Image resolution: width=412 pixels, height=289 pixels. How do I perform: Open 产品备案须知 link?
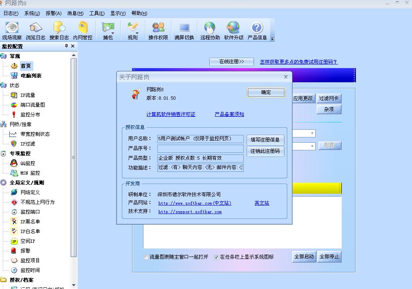[230, 114]
